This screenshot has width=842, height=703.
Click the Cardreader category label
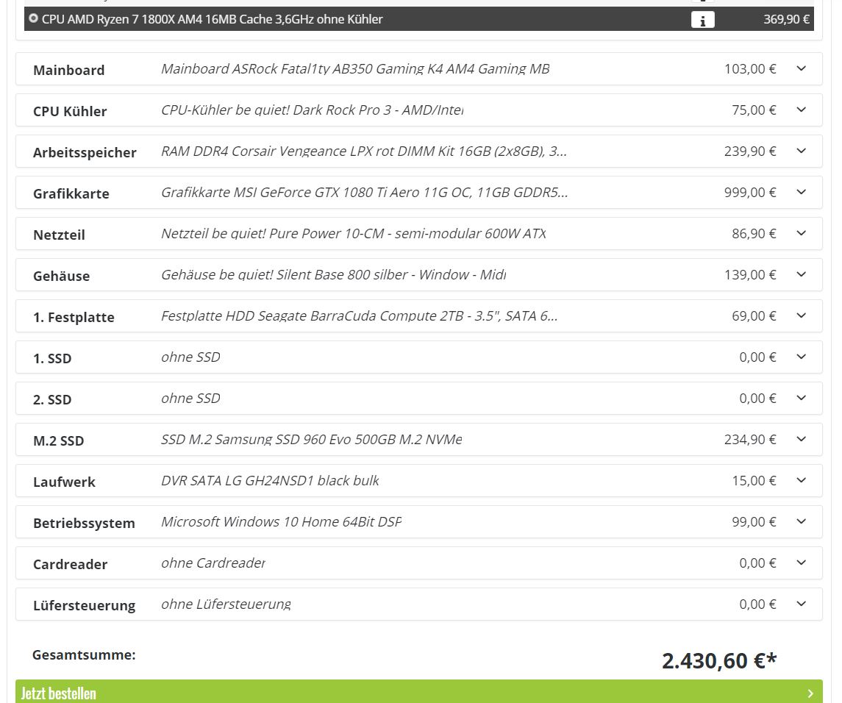tap(71, 565)
